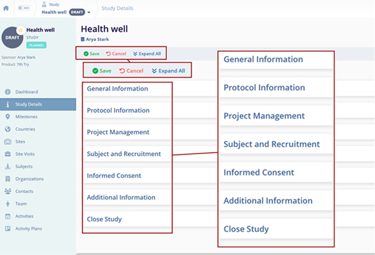Open the Countries globe icon in the sidebar
The width and height of the screenshot is (375, 255).
pos(7,129)
